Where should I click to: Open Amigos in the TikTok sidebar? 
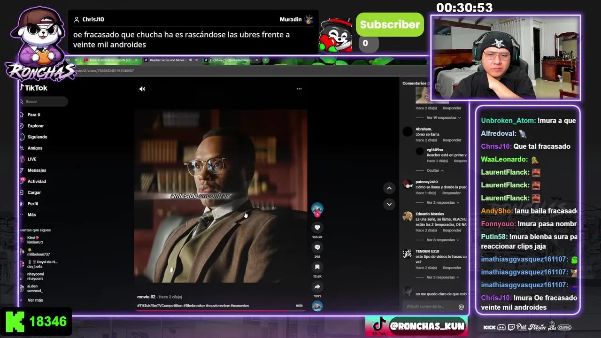click(35, 148)
